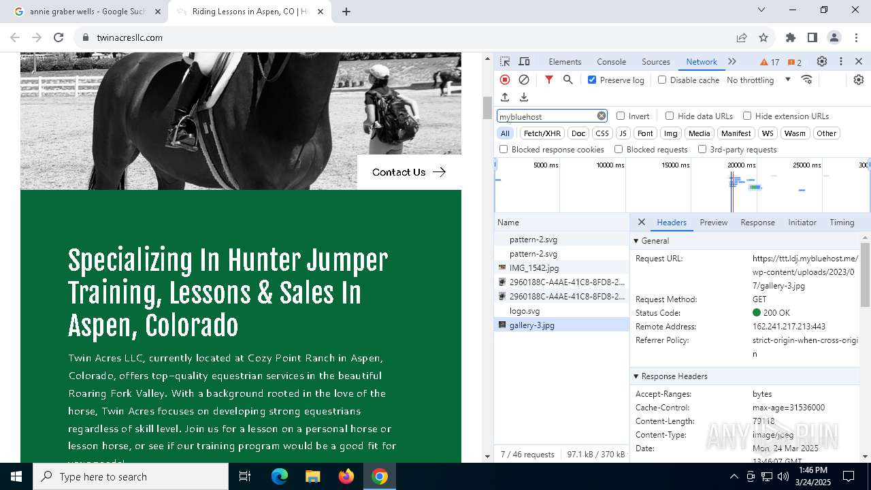Filter requests by JS type
The image size is (871, 490).
pos(623,133)
